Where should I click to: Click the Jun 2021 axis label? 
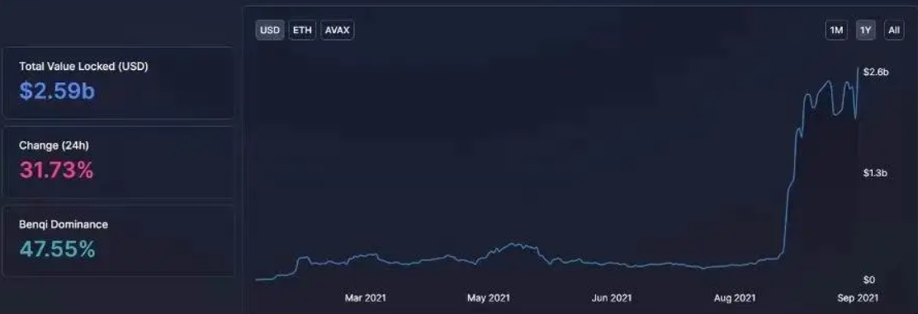(612, 298)
